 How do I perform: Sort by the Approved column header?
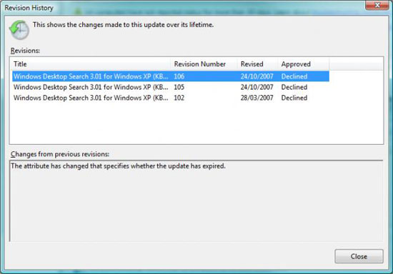304,64
